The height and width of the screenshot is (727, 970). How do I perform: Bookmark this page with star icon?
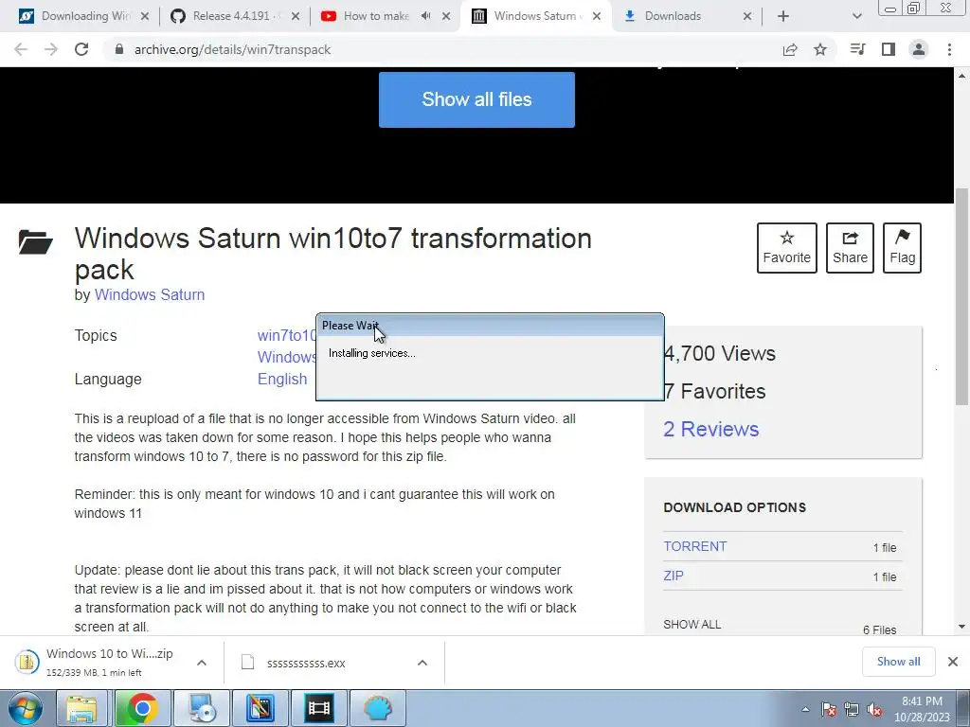[x=820, y=49]
